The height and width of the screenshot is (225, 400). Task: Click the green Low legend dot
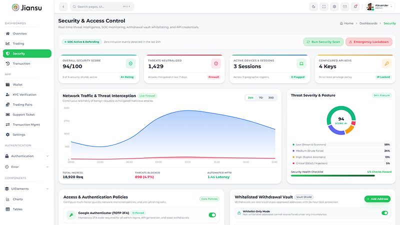pyautogui.click(x=293, y=144)
